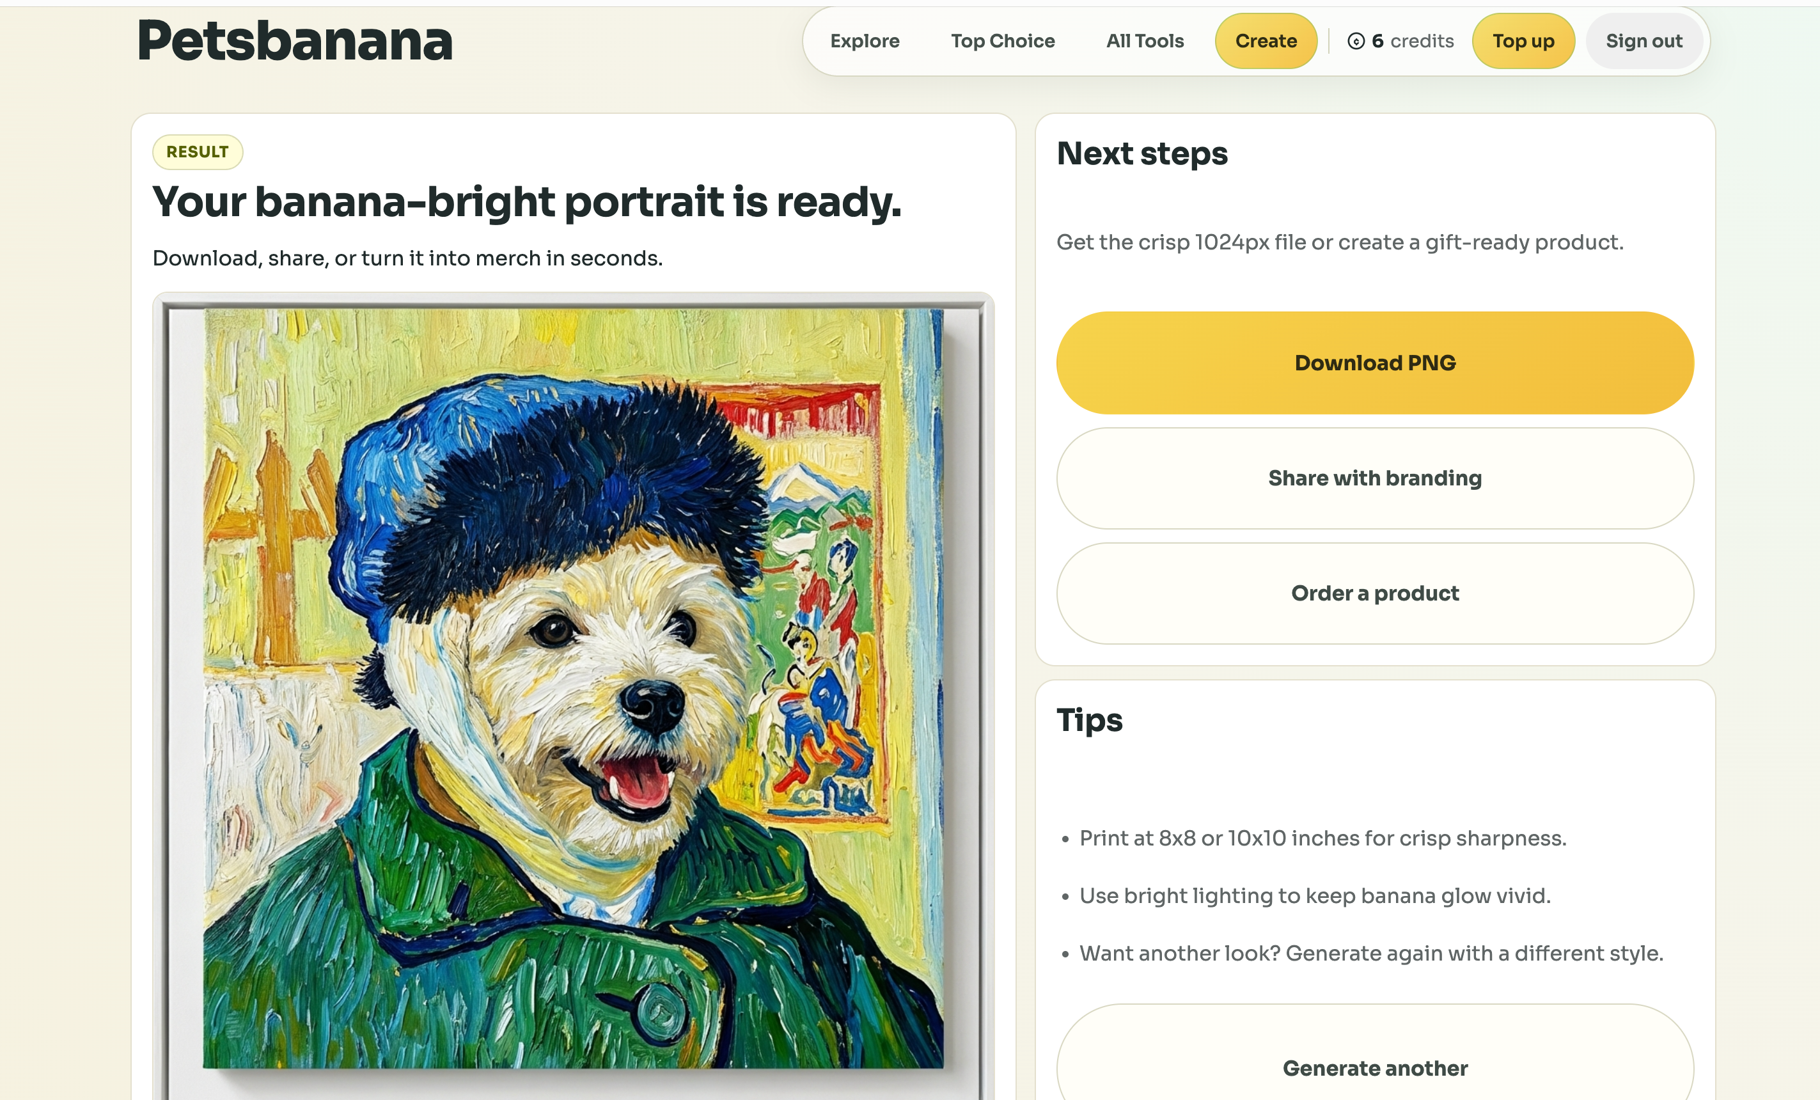
Task: Order a product from the portrait
Action: pyautogui.click(x=1375, y=593)
